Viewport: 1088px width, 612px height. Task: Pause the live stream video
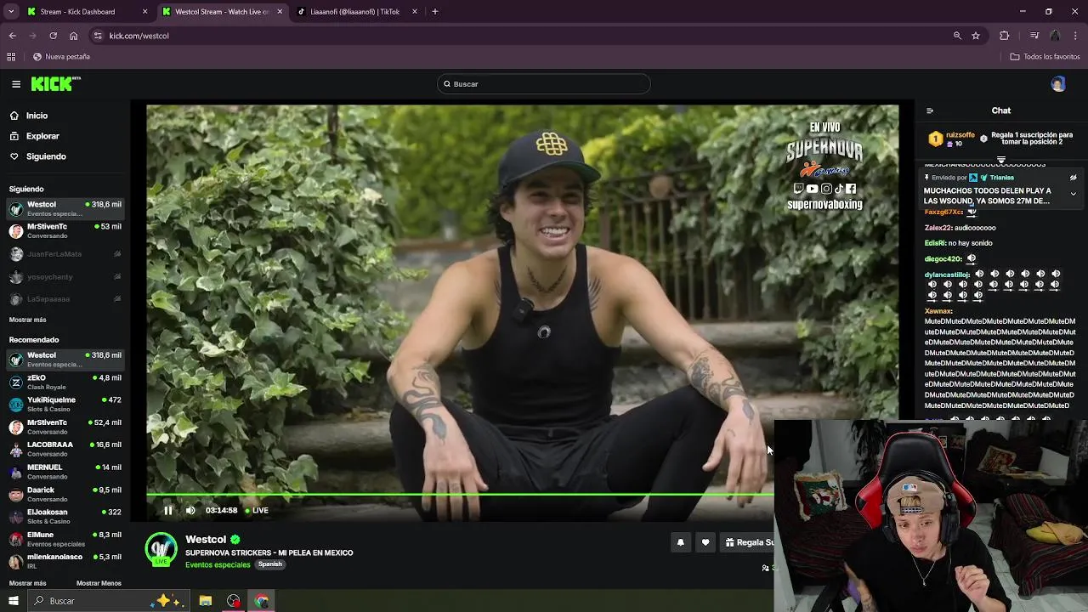[x=167, y=510]
